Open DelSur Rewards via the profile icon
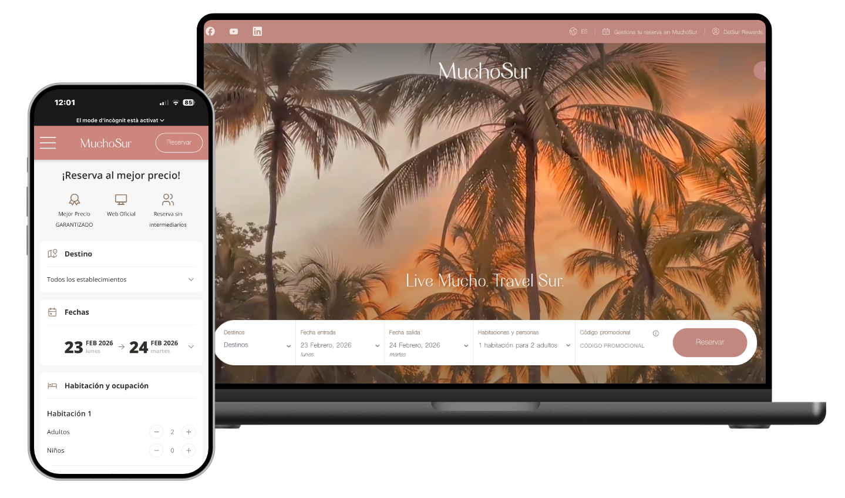 [715, 32]
